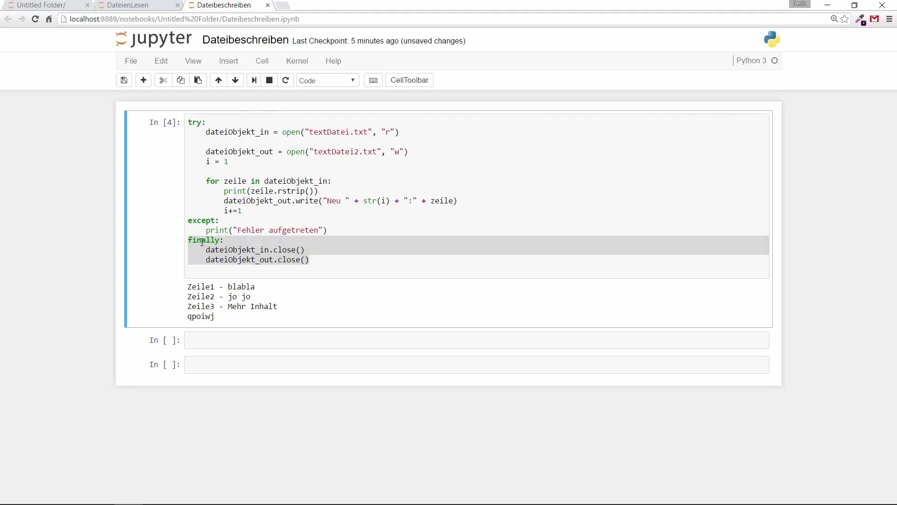The width and height of the screenshot is (897, 505).
Task: Open command palette keyboard icon
Action: tap(373, 80)
